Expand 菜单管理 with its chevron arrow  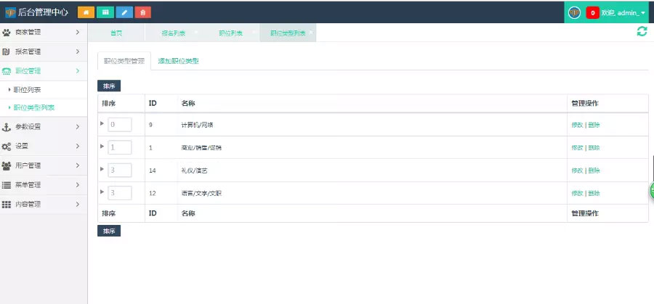tap(78, 184)
